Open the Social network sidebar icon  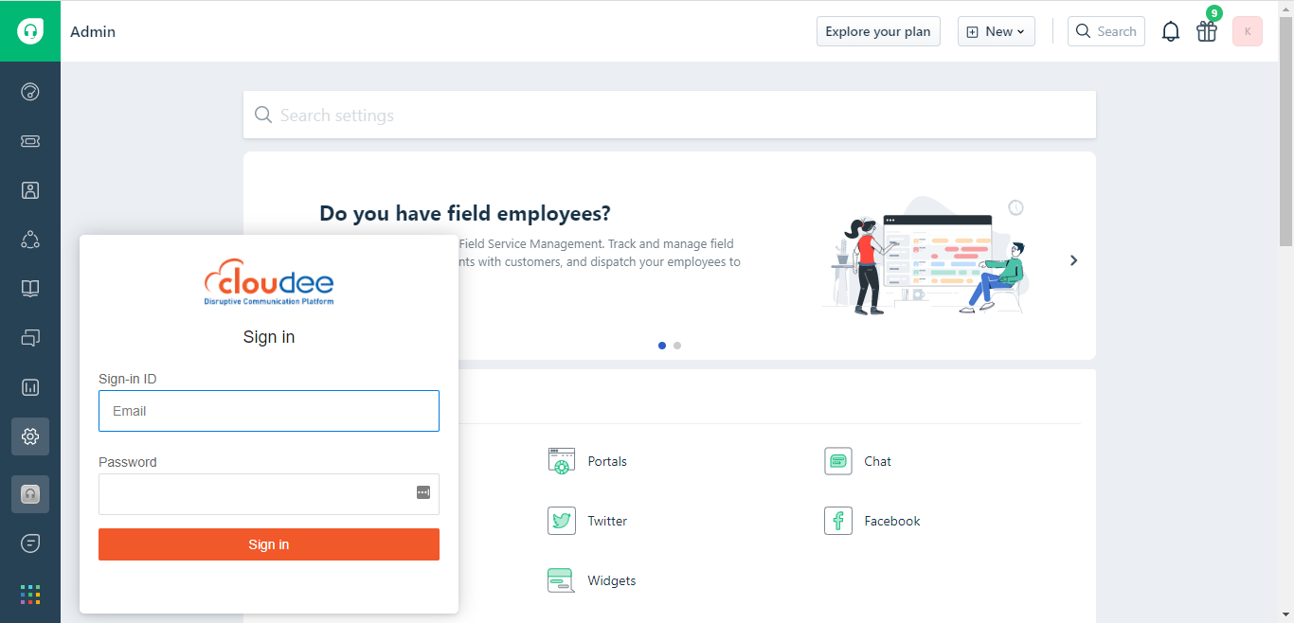30,240
